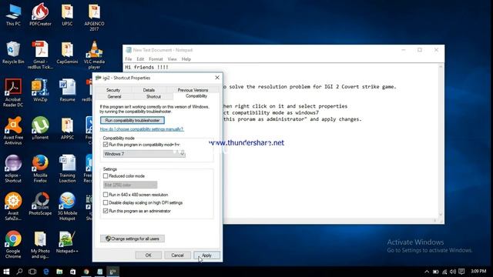The image size is (493, 277).
Task: Select the uTorrent desktop icon
Action: coord(40,128)
